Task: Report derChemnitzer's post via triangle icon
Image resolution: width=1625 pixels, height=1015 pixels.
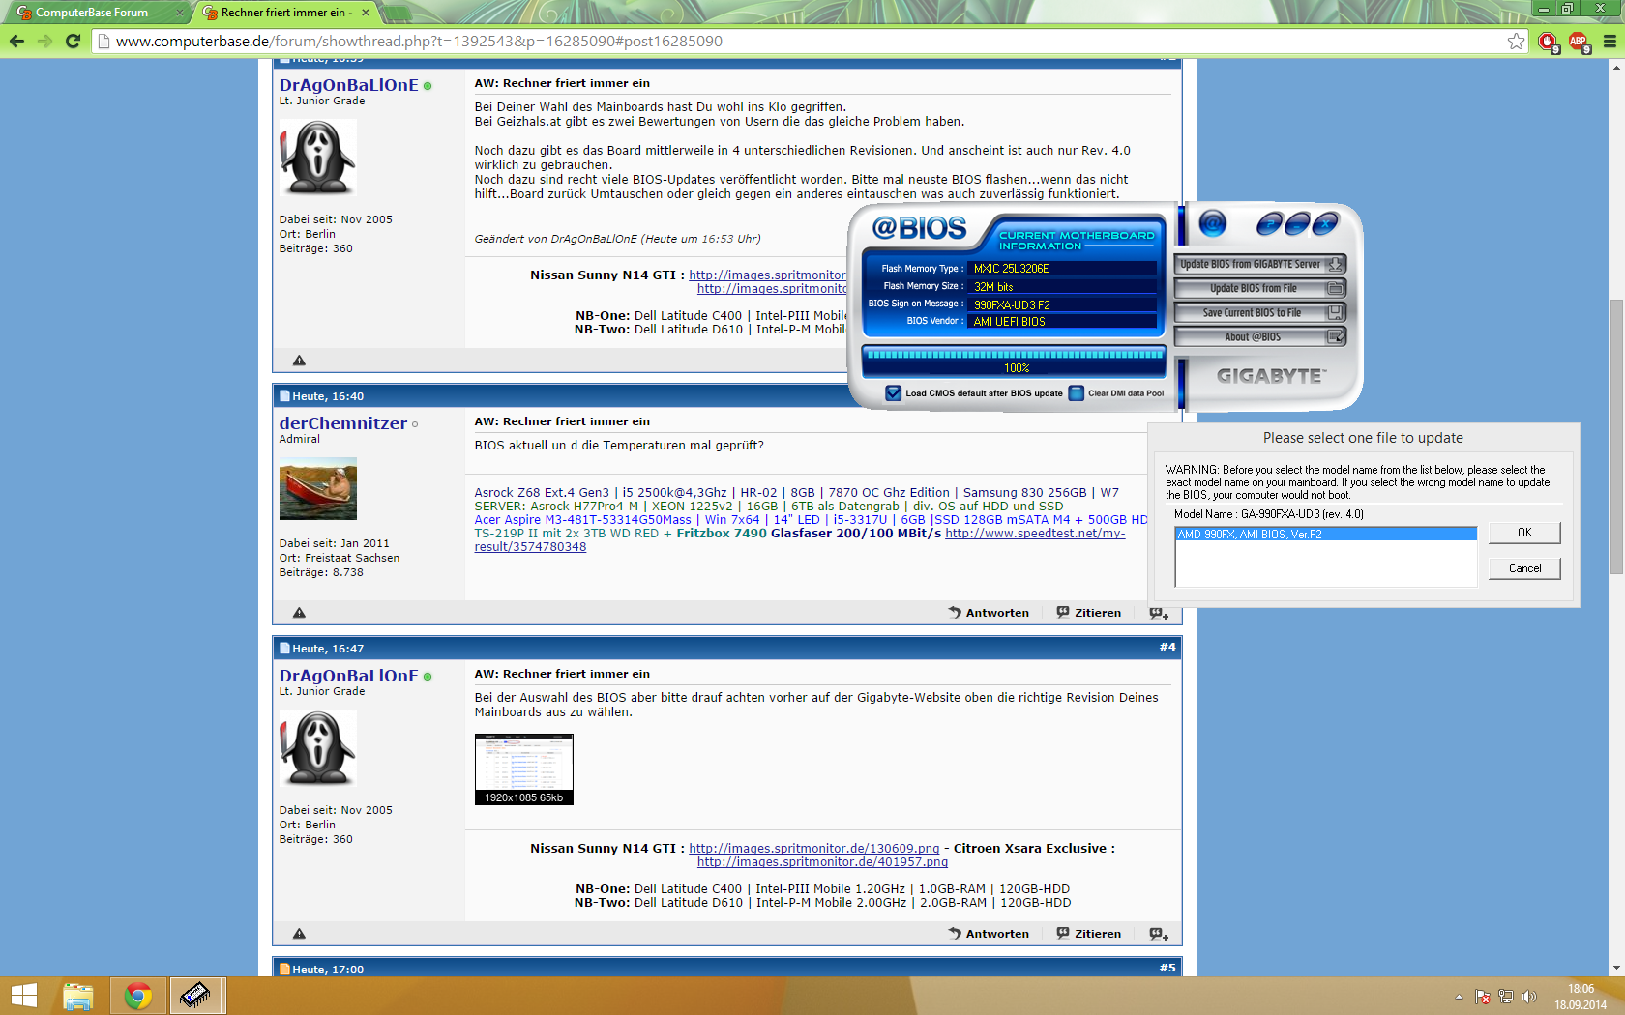Action: point(299,613)
